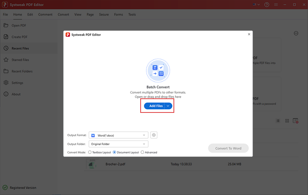This screenshot has height=195, width=308.
Task: Open the Comment menu
Action: pos(45,15)
